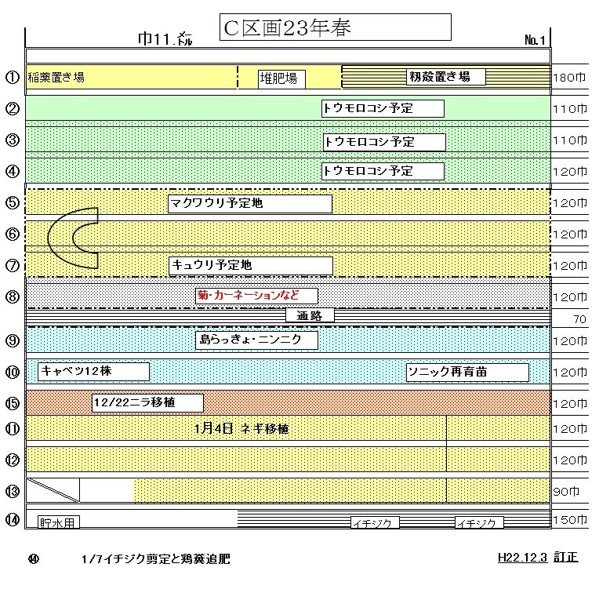Click the '110巾' value beside row ②
This screenshot has height=600, width=610.
coord(570,108)
